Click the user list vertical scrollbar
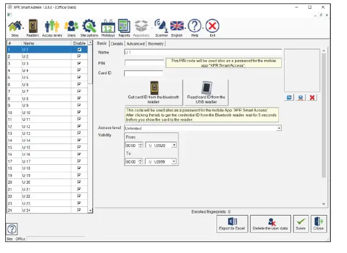Viewport: 347px width, 253px height. pyautogui.click(x=90, y=127)
